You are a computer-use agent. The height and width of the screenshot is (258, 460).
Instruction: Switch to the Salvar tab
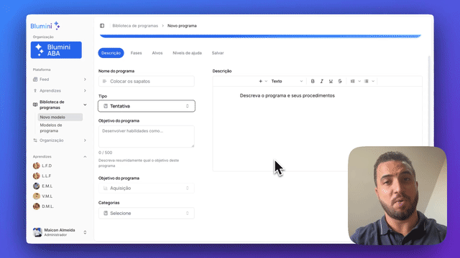(x=218, y=53)
